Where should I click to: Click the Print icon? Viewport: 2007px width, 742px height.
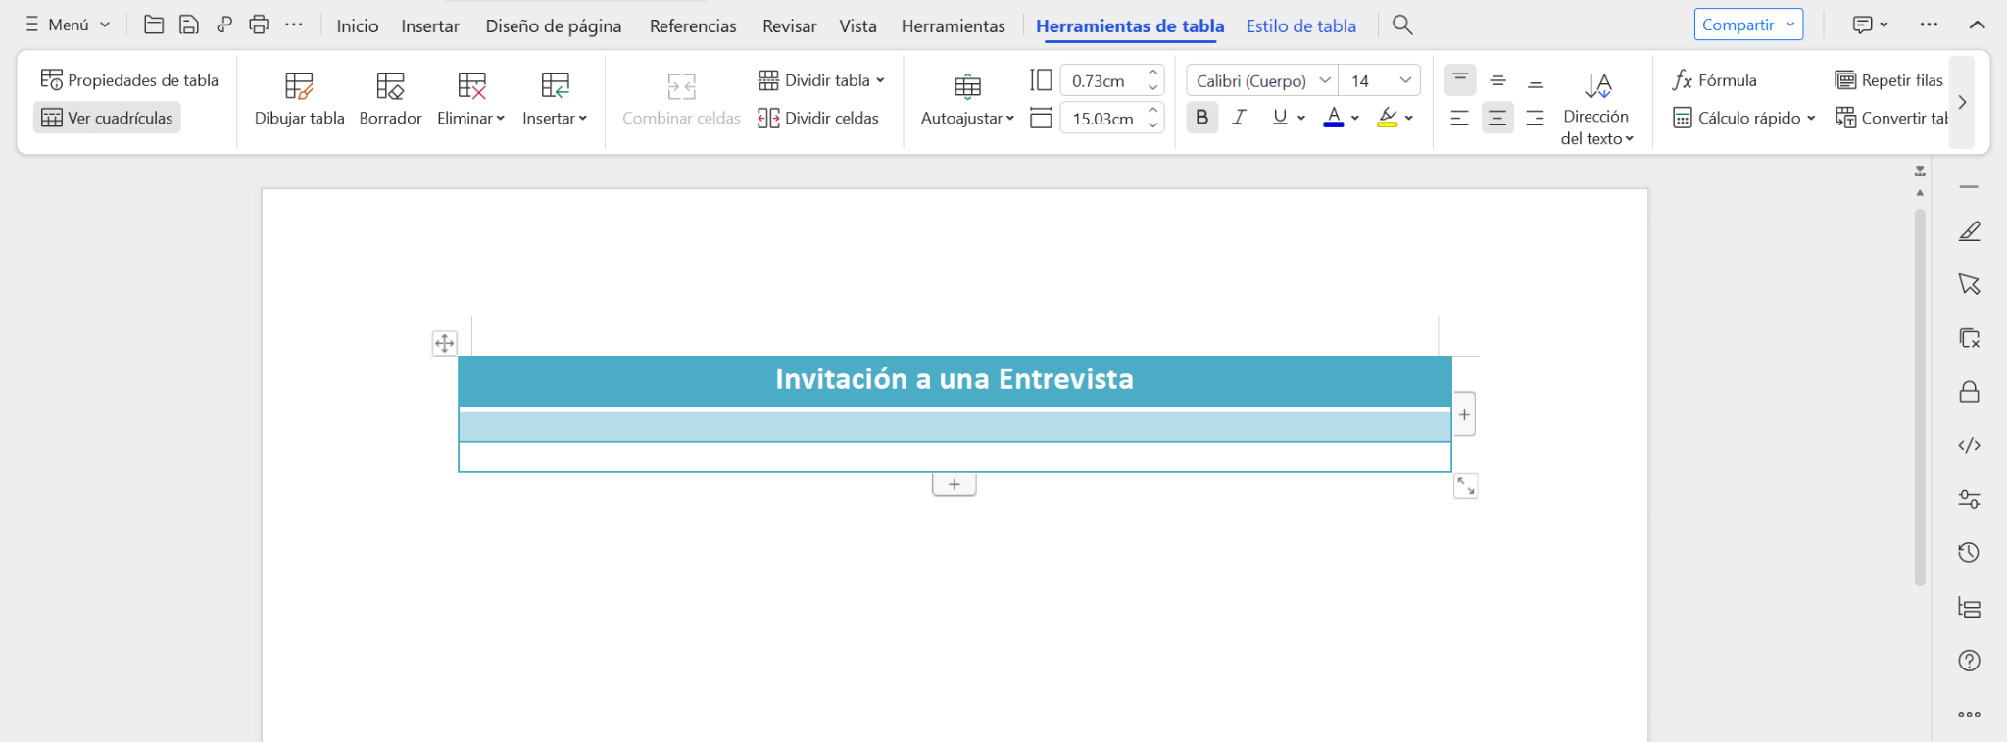coord(259,25)
